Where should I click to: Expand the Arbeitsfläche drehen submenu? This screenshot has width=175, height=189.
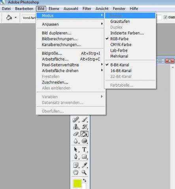[x=70, y=70]
